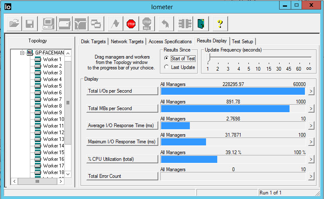The width and height of the screenshot is (324, 199).
Task: Click Maximum I/O Response Time (ms) button
Action: (122, 142)
